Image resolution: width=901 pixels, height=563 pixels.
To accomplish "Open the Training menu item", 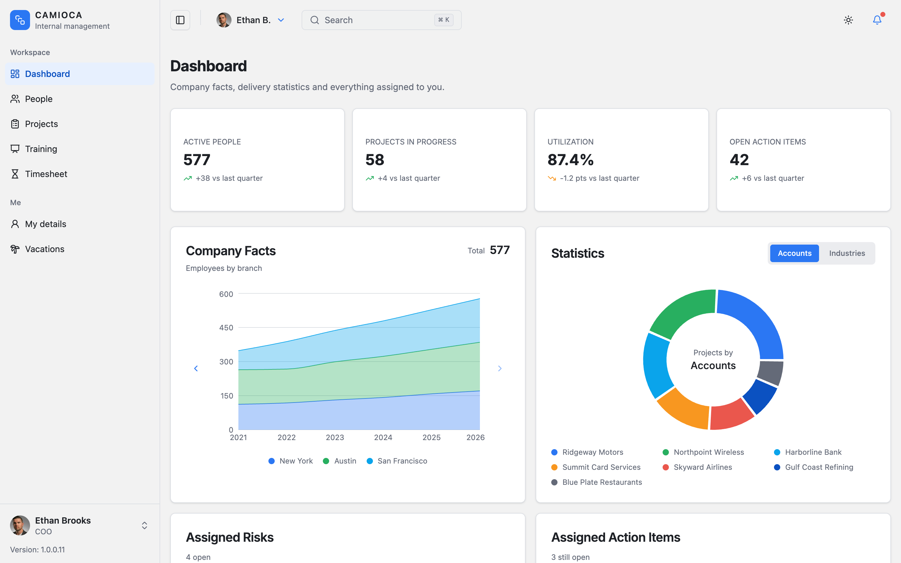I will point(80,149).
